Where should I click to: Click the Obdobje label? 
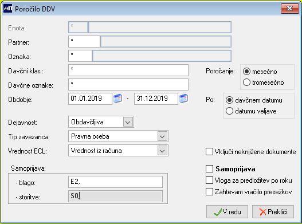pyautogui.click(x=20, y=100)
